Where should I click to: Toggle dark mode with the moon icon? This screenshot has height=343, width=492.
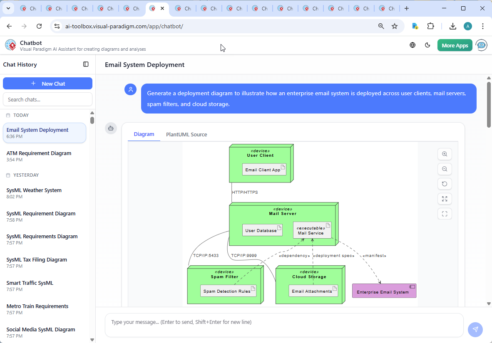(427, 45)
